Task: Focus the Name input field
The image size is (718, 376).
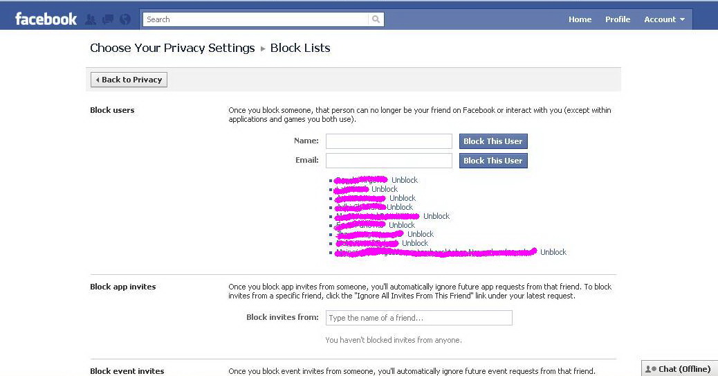Action: 389,141
